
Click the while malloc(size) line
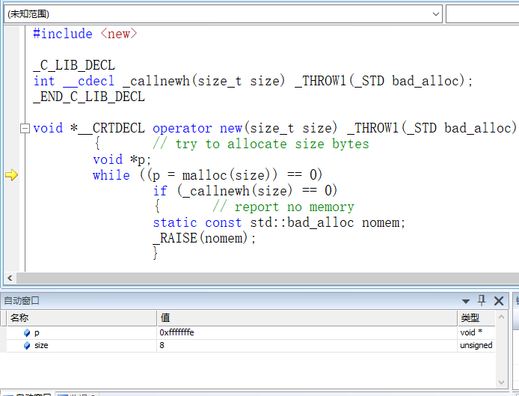208,175
